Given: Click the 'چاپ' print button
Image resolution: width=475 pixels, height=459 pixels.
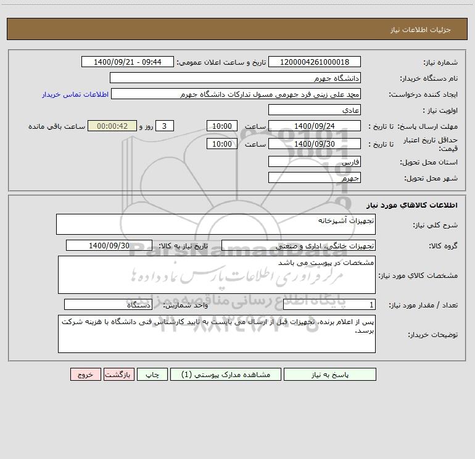Looking at the screenshot, I should [x=152, y=374].
